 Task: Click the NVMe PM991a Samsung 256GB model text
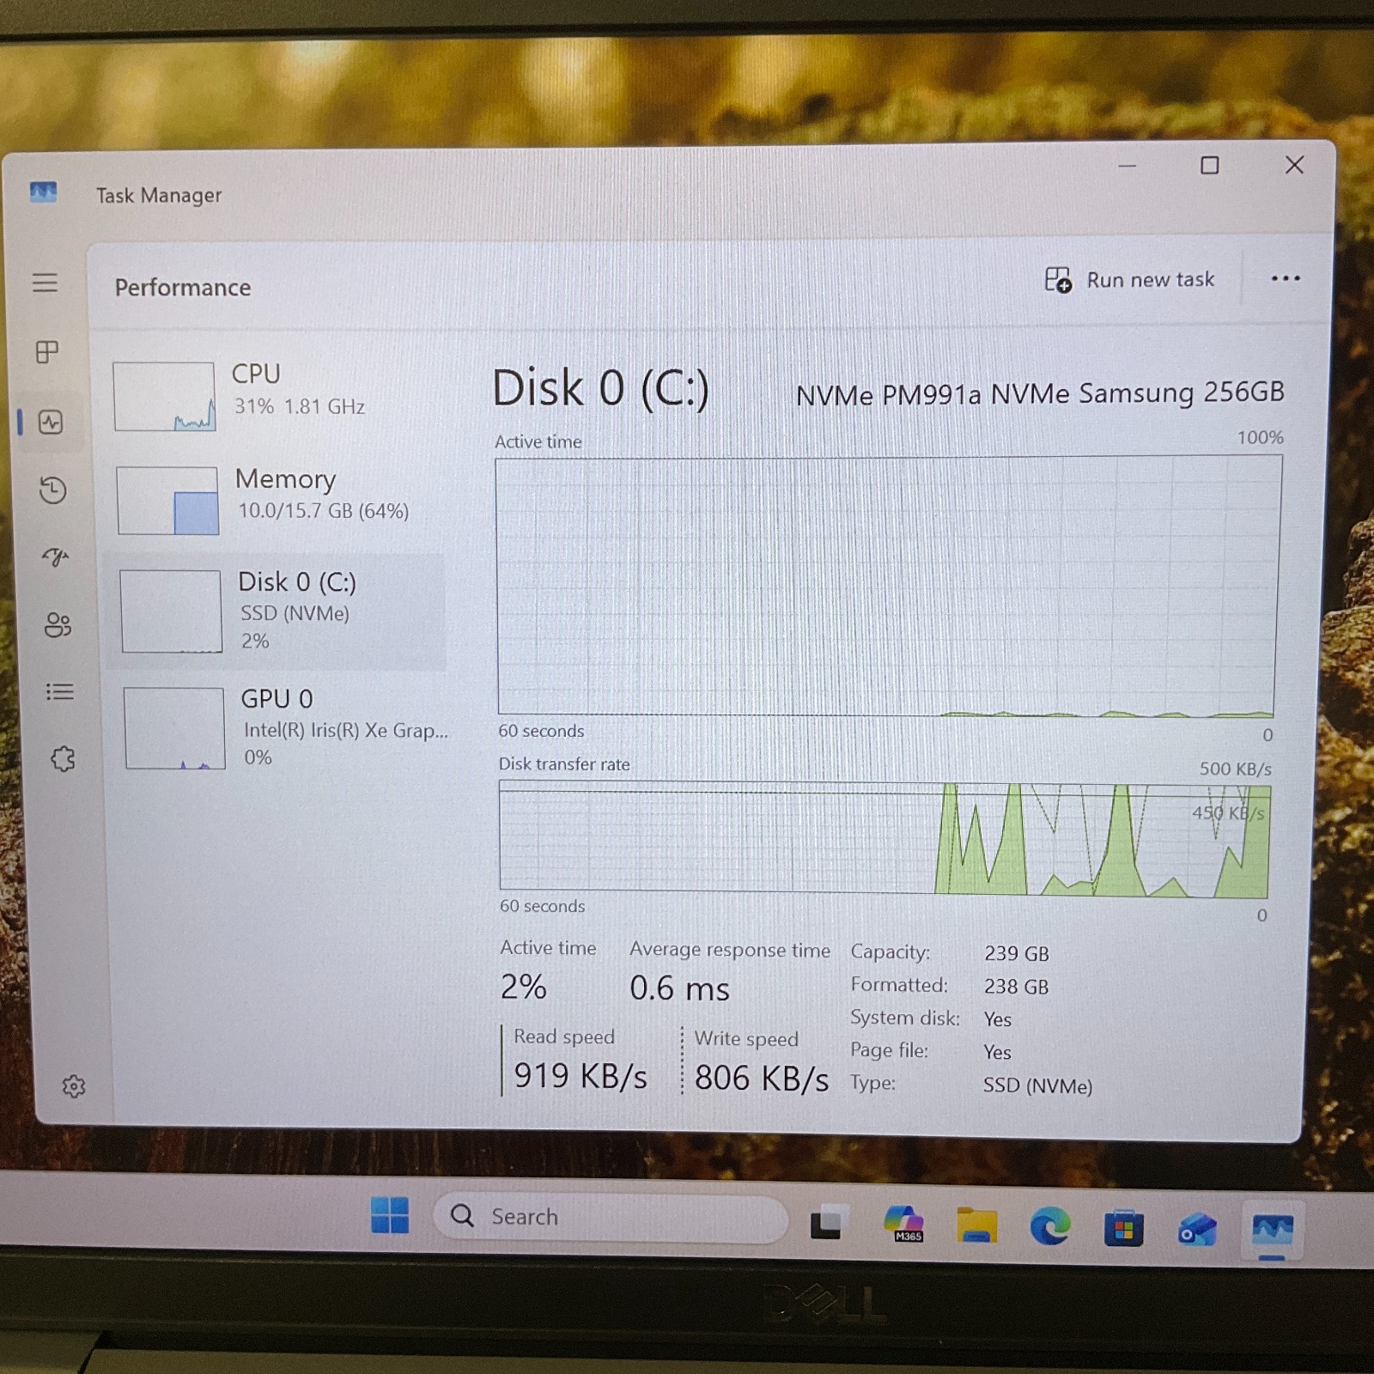point(1040,393)
